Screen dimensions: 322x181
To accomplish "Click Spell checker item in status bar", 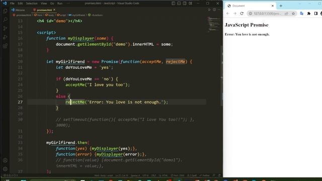I will (192, 175).
